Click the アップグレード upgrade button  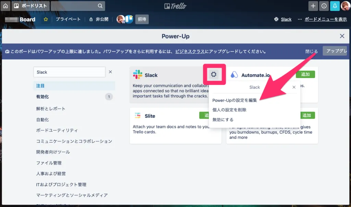(x=335, y=51)
